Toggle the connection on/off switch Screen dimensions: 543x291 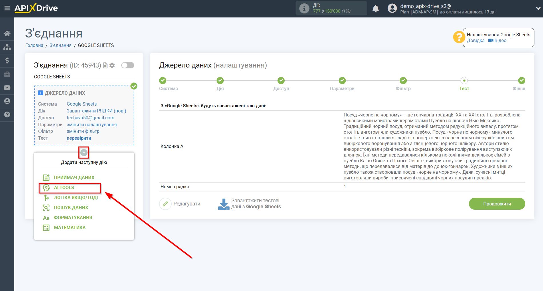tap(128, 65)
